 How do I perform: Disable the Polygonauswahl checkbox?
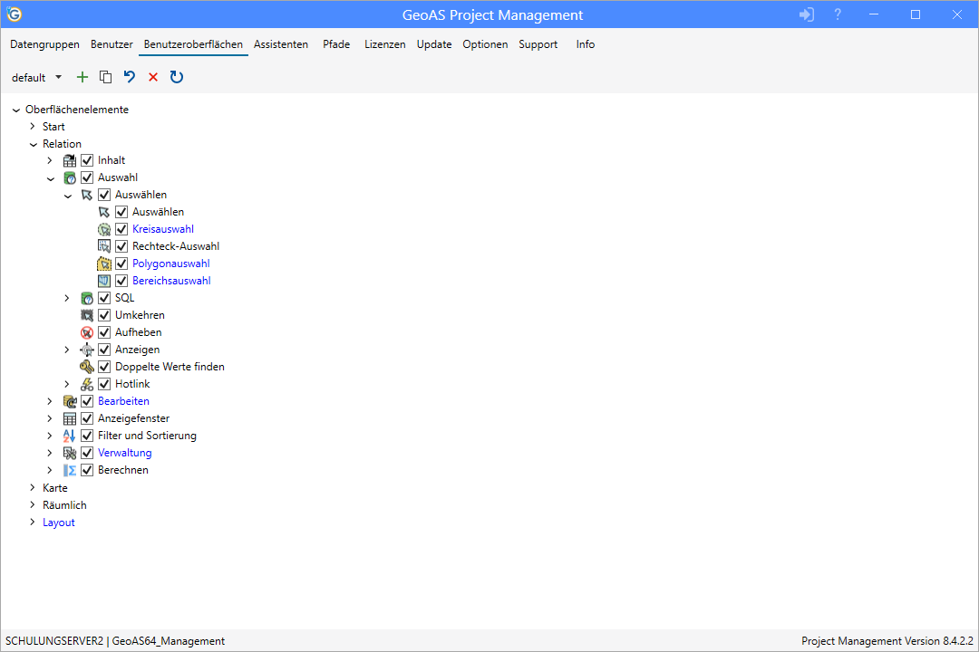click(121, 264)
